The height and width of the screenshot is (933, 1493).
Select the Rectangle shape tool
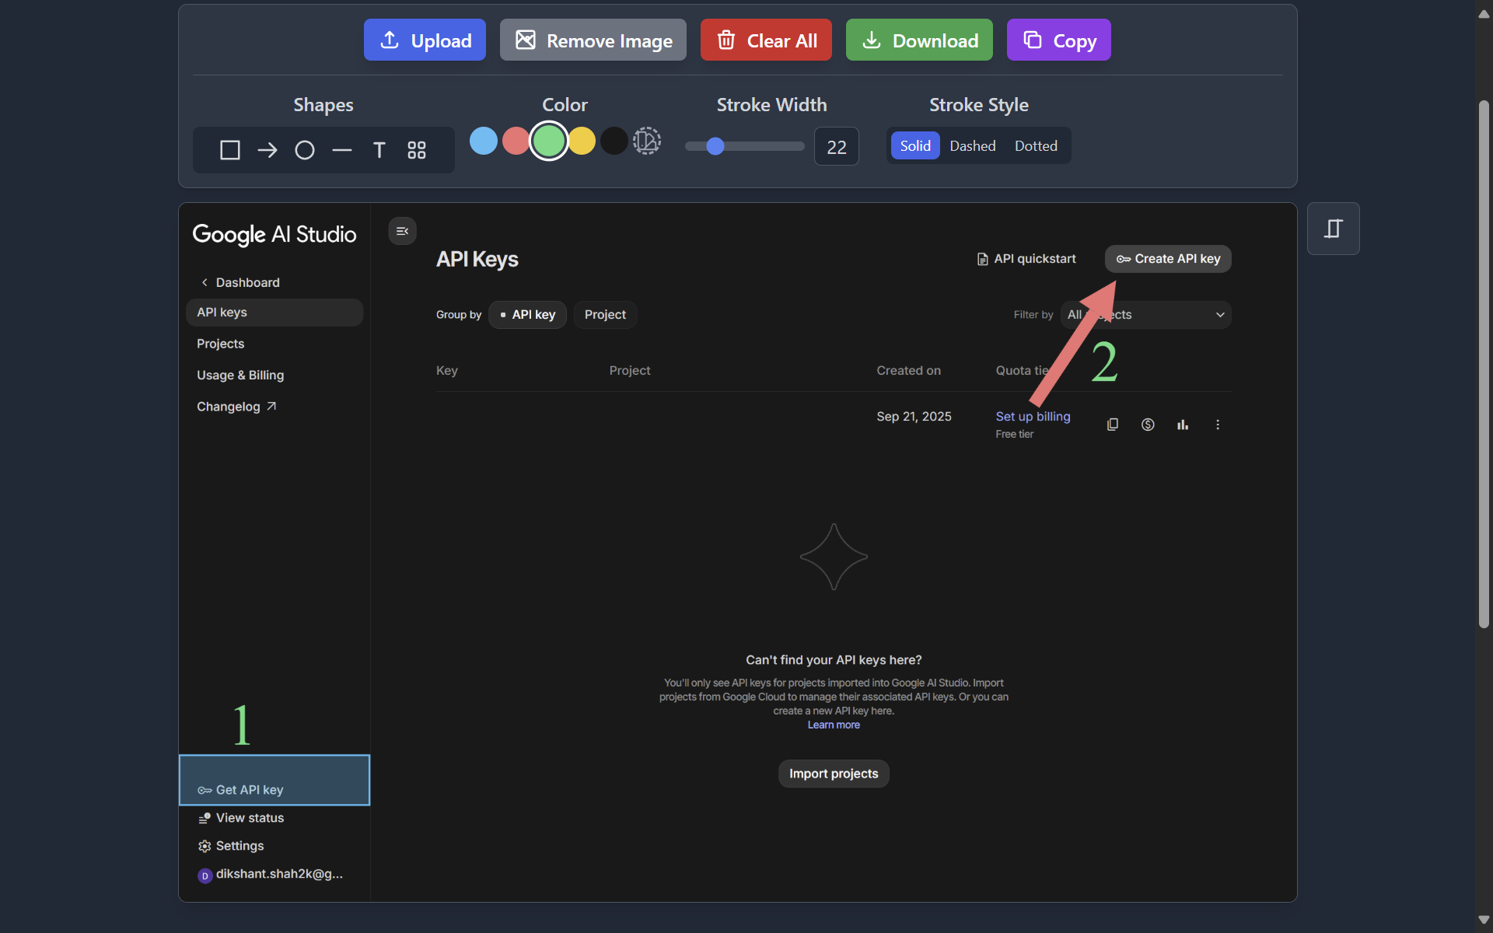(x=229, y=150)
